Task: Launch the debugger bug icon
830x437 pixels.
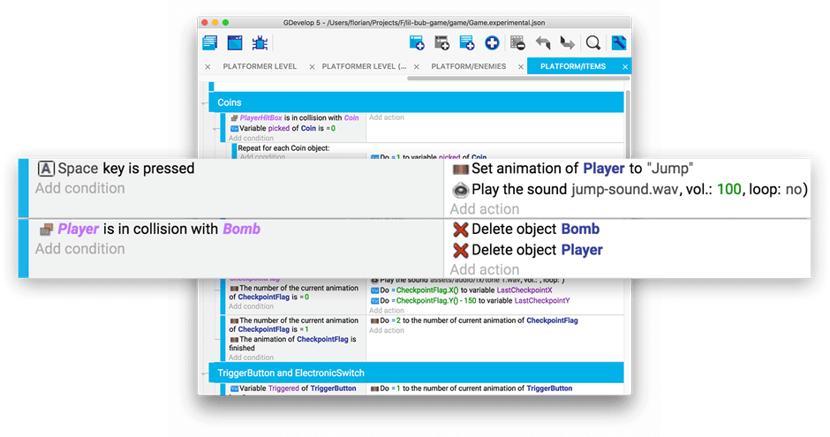Action: [260, 42]
